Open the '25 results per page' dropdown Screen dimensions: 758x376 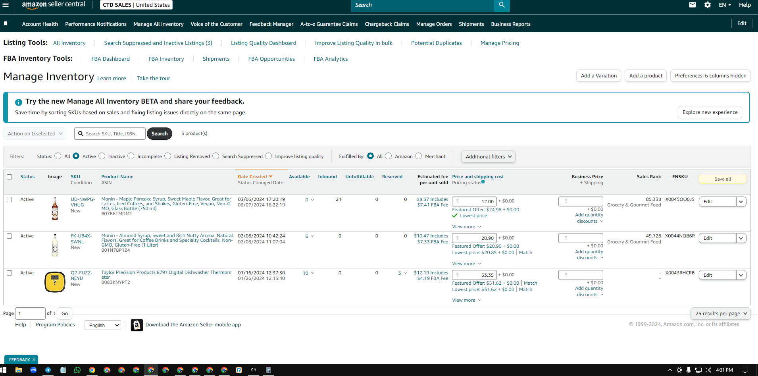click(x=721, y=314)
